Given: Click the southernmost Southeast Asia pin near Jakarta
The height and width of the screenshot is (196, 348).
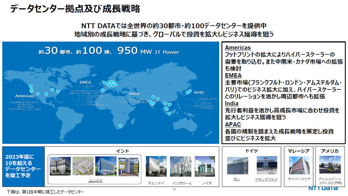Looking at the screenshot, I should [x=169, y=113].
